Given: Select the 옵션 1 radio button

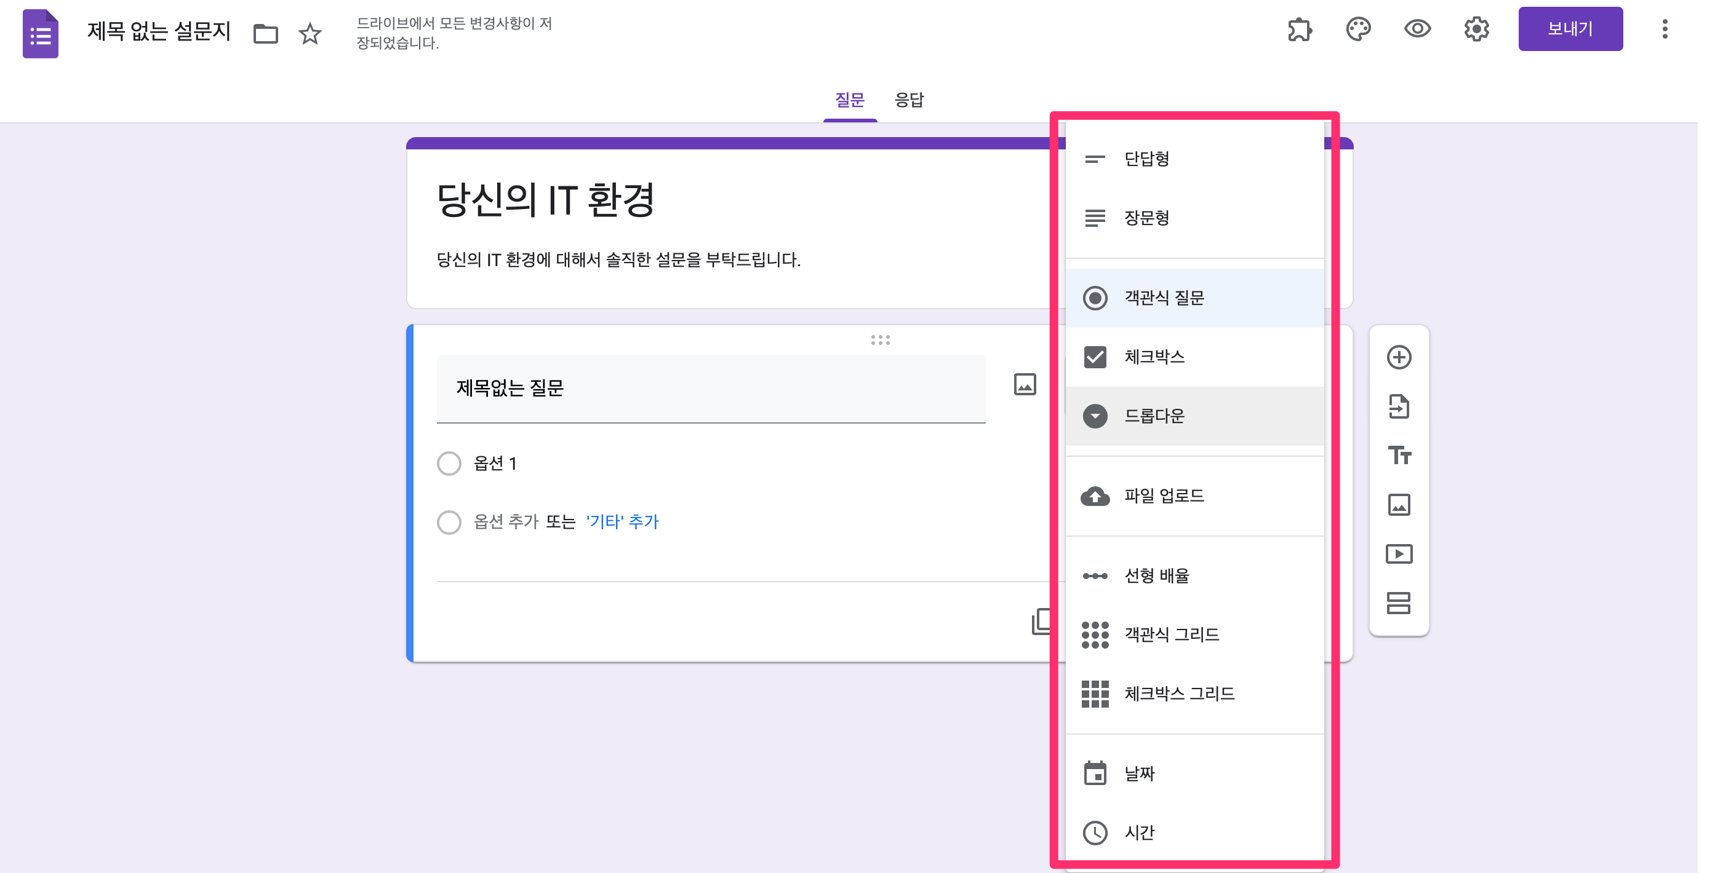Looking at the screenshot, I should pos(449,463).
